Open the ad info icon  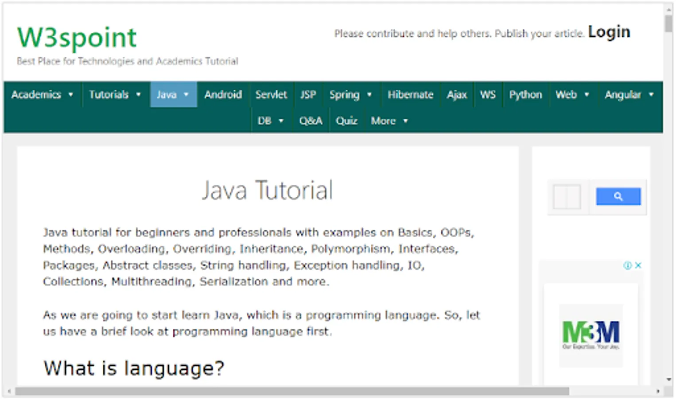tap(627, 266)
